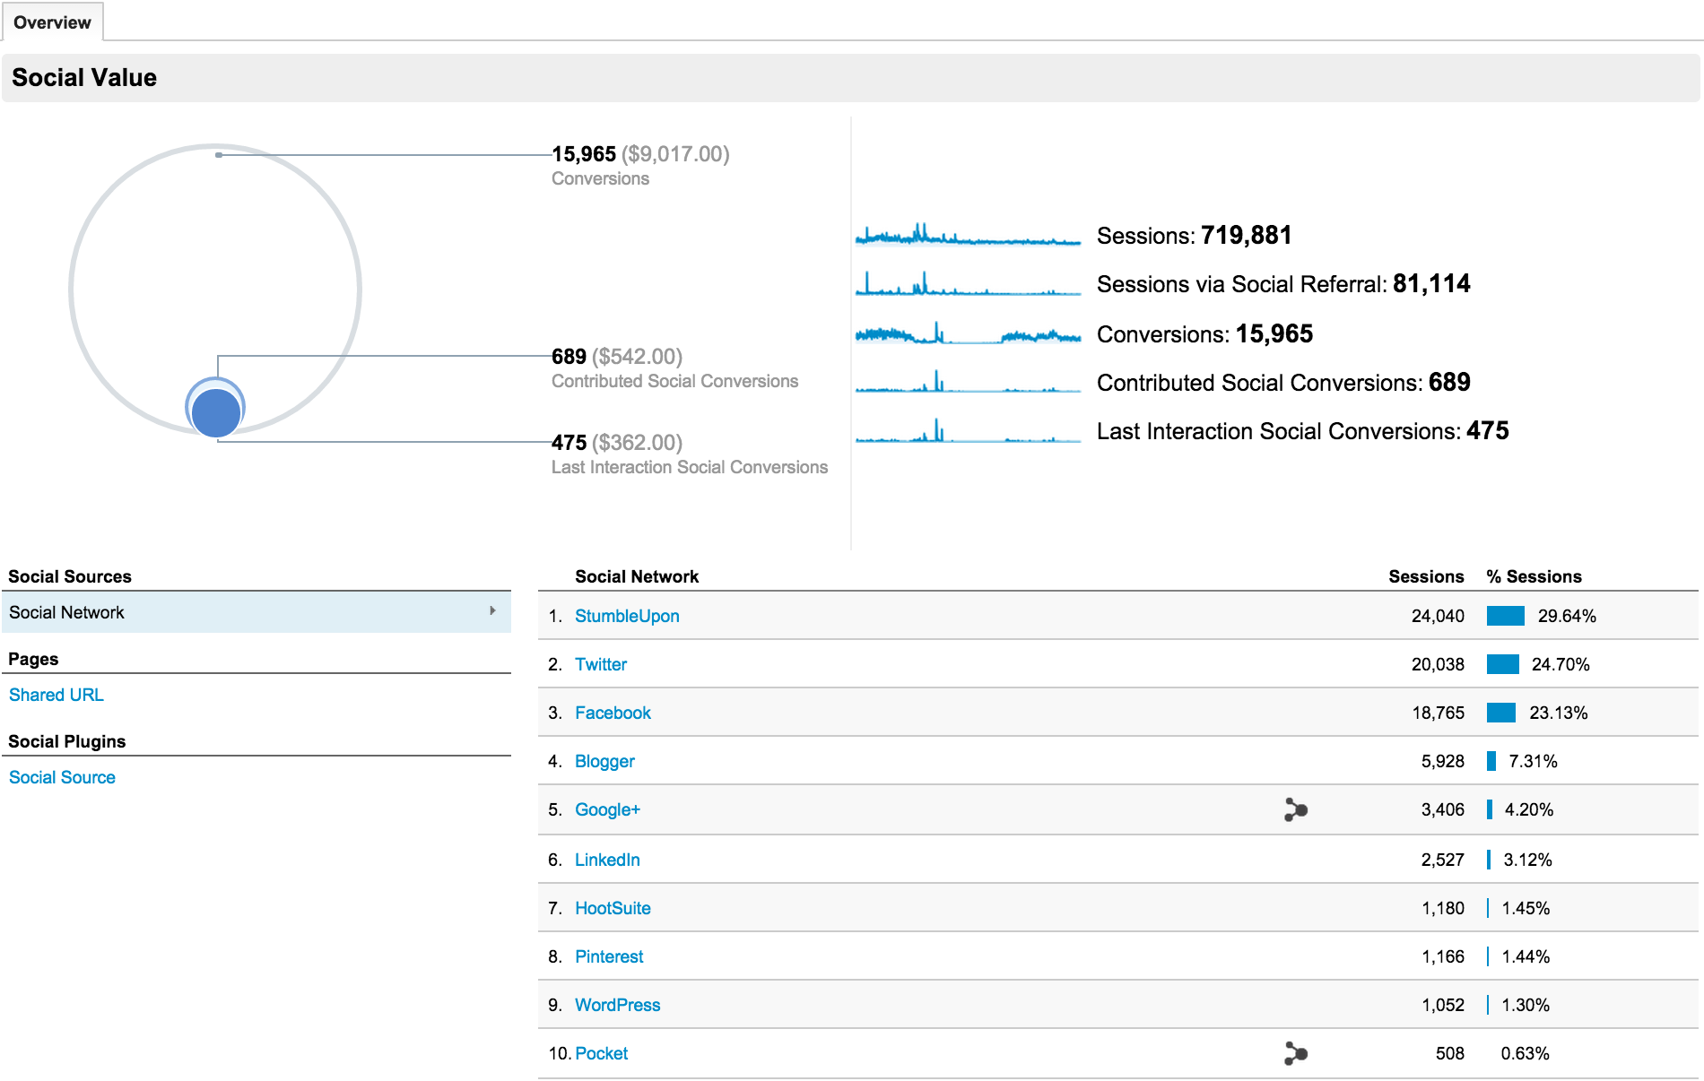
Task: Click the Pages section heading
Action: pyautogui.click(x=33, y=659)
